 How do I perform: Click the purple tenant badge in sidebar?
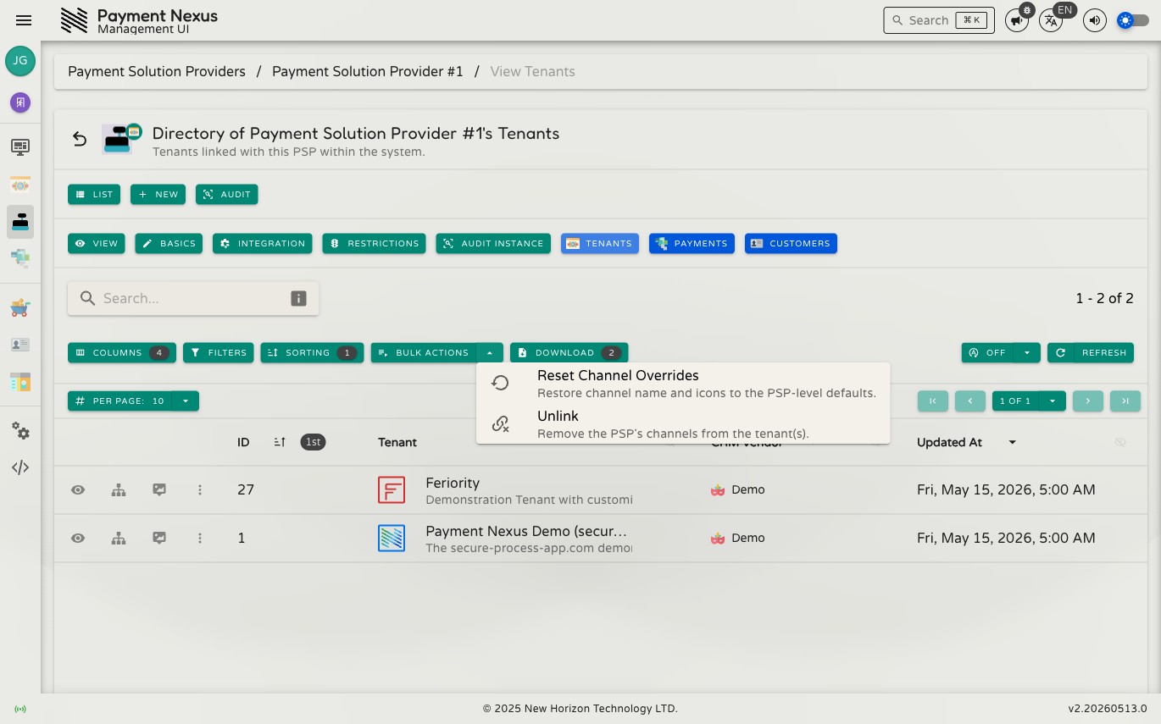[x=20, y=102]
